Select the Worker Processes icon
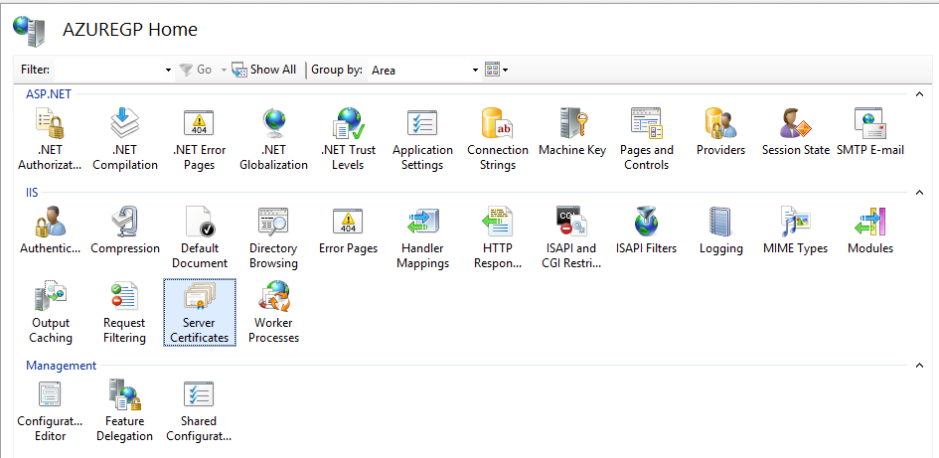 273,312
